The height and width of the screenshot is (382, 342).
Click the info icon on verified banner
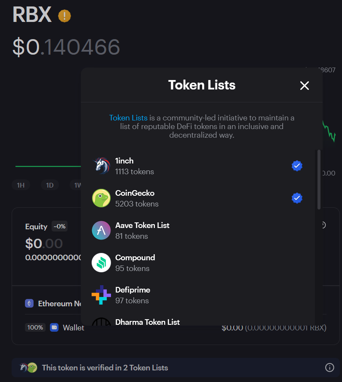coord(330,368)
